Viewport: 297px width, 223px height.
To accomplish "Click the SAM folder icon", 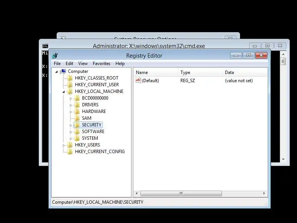I will [x=77, y=118].
